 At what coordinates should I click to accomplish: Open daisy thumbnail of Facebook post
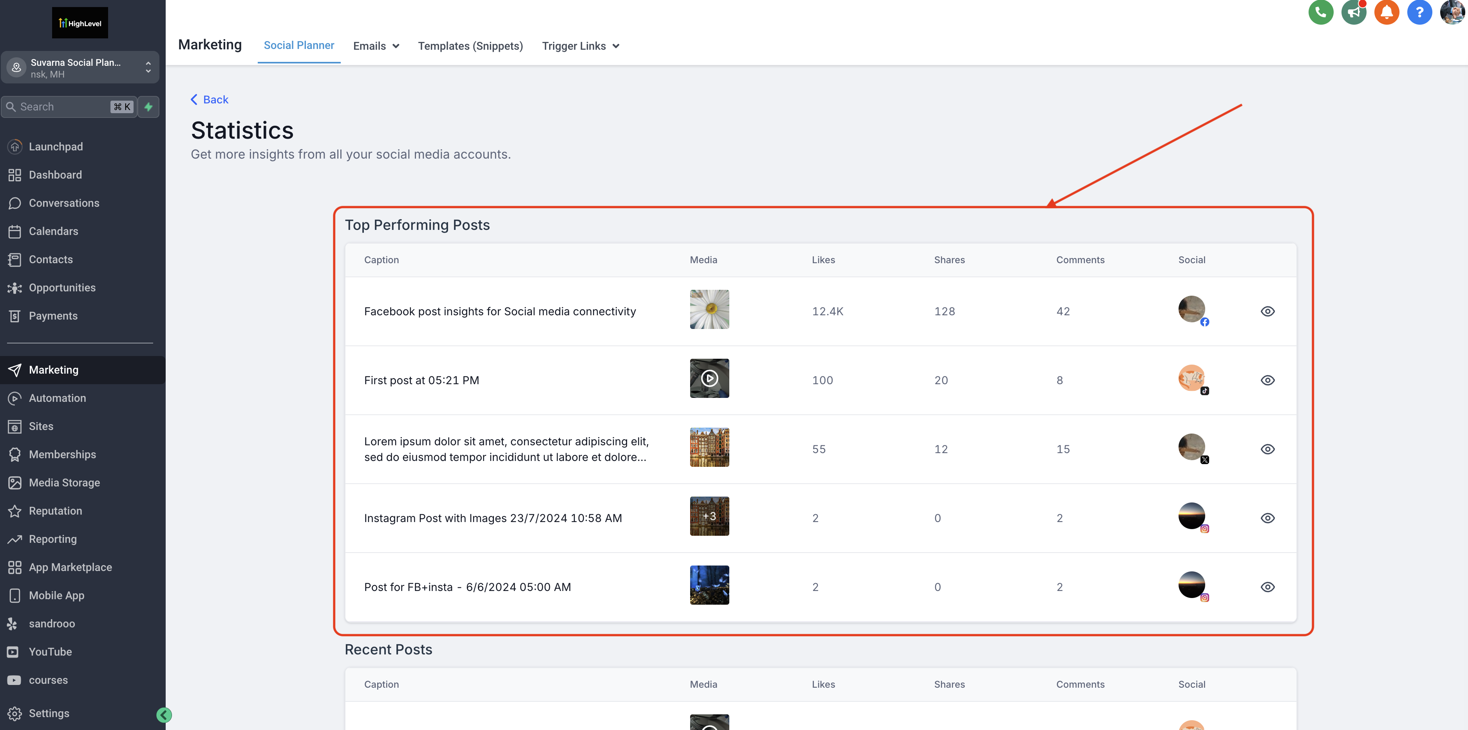pyautogui.click(x=709, y=309)
